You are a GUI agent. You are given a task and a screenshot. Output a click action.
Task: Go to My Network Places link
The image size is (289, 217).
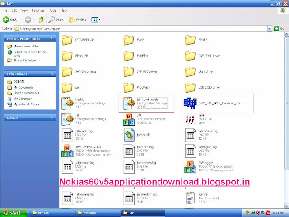pos(26,104)
